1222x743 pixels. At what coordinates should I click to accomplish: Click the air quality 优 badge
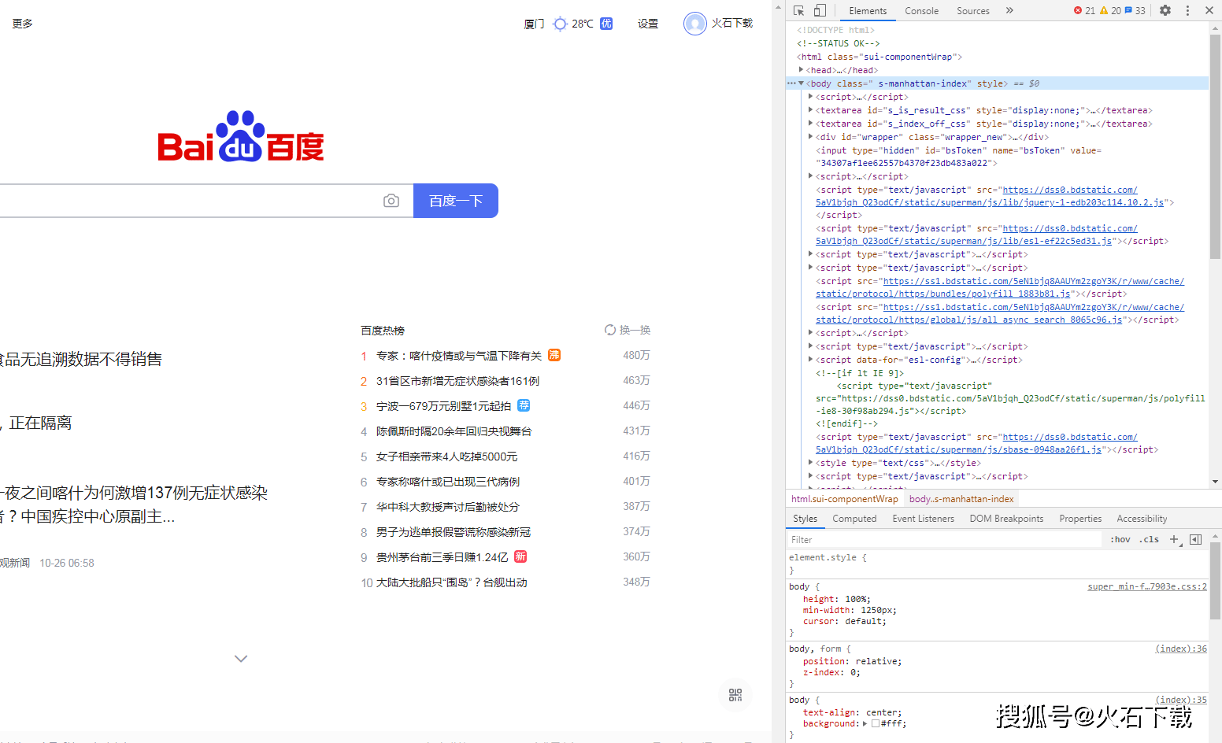(606, 24)
